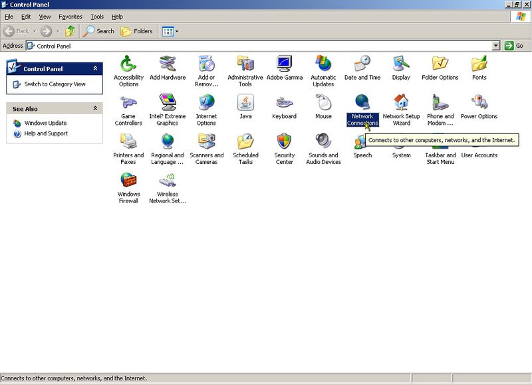The image size is (532, 385).
Task: Expand the Address bar dropdown
Action: (496, 46)
